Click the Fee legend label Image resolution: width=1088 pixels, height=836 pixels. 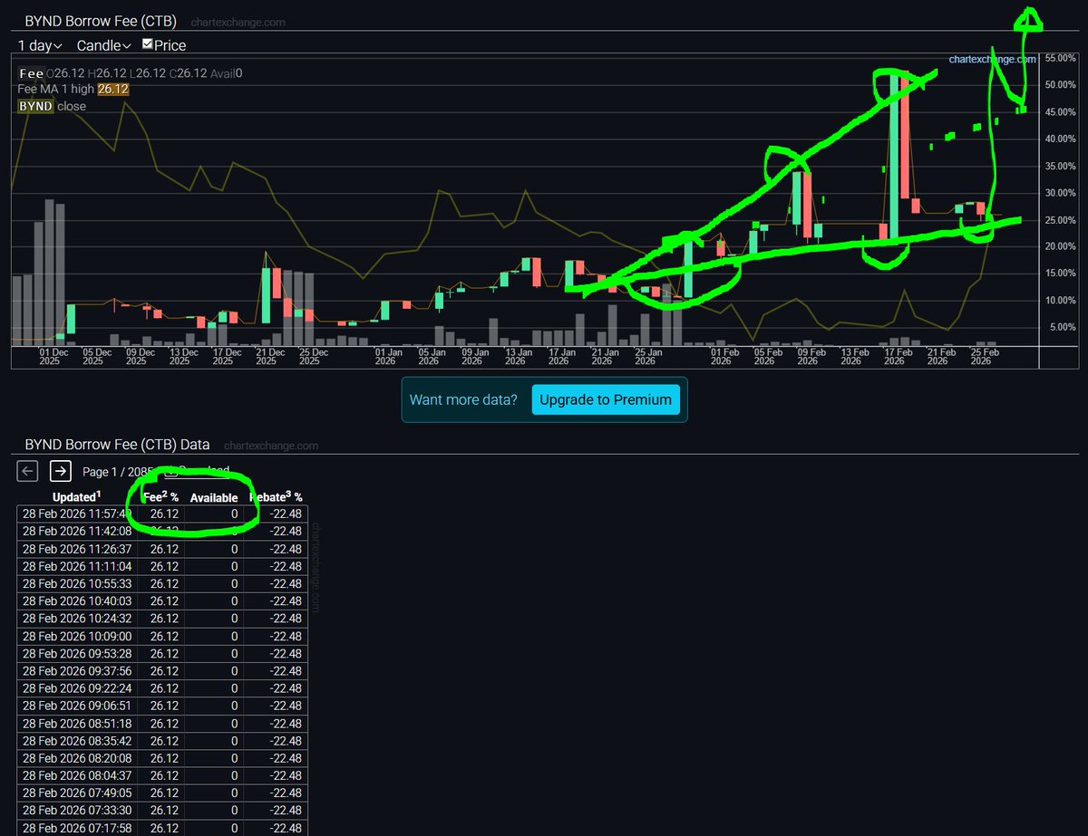click(31, 73)
